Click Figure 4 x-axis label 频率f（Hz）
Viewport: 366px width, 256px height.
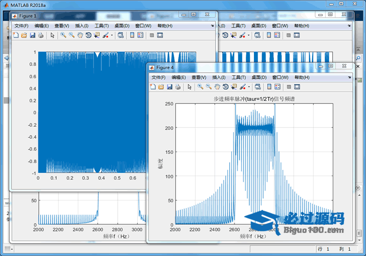(x=253, y=237)
